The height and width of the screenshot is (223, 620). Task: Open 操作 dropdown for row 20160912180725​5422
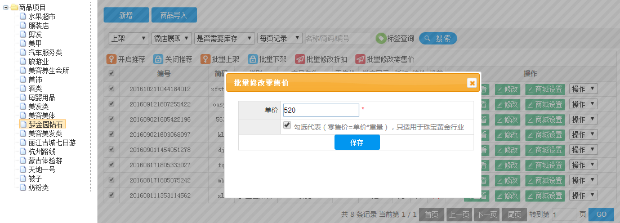[x=583, y=104]
